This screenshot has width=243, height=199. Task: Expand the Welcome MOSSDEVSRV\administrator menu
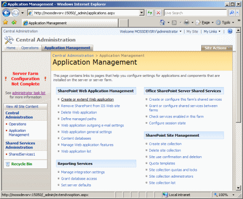point(151,32)
